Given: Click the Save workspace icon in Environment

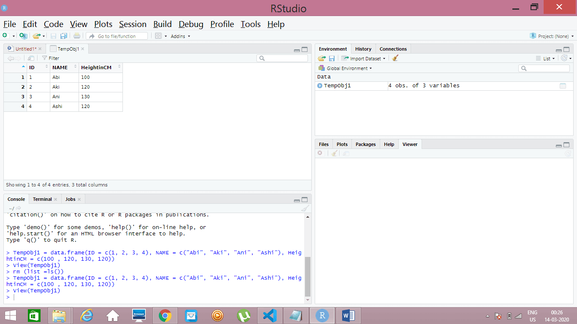Looking at the screenshot, I should pyautogui.click(x=332, y=58).
